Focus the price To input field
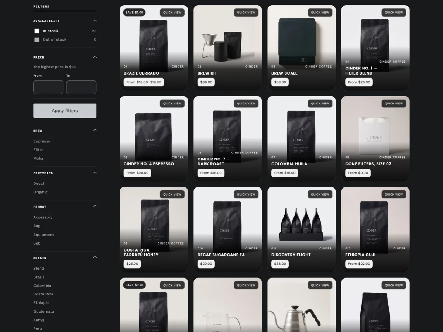 coord(81,87)
